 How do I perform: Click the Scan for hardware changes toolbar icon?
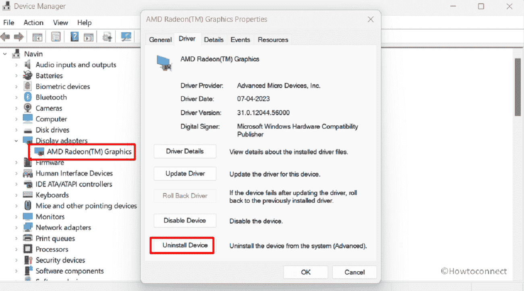pos(126,37)
